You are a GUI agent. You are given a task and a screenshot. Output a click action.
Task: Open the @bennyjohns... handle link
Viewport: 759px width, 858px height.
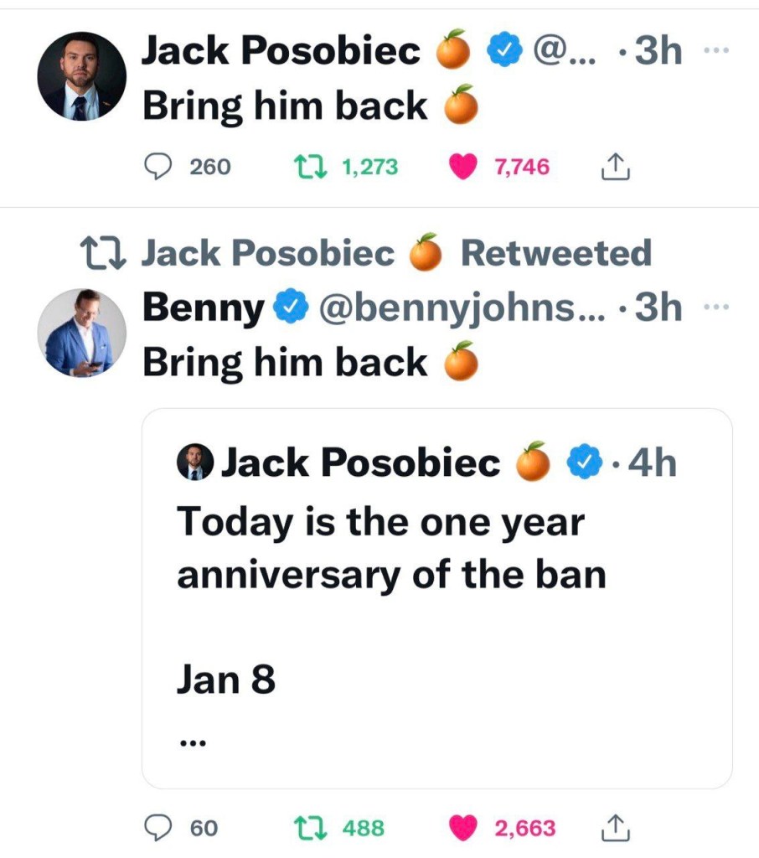click(x=462, y=308)
